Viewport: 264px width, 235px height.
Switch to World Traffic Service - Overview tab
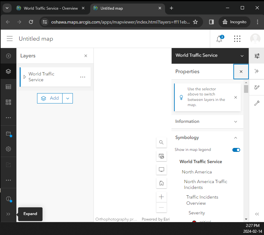point(51,8)
